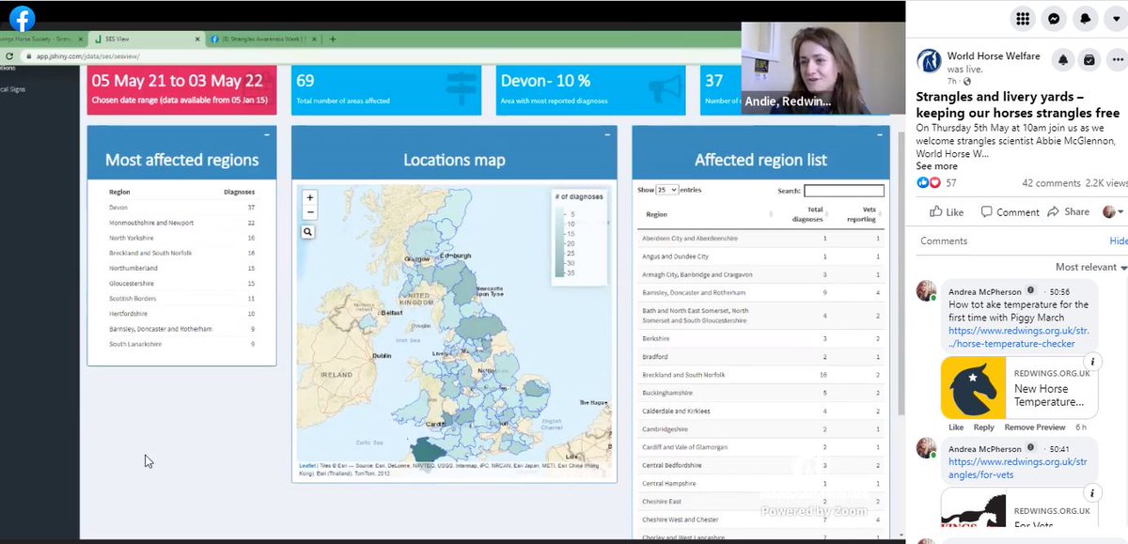This screenshot has width=1128, height=544.
Task: Switch to Strangles Awareness Week Facebook tab
Action: pyautogui.click(x=262, y=39)
